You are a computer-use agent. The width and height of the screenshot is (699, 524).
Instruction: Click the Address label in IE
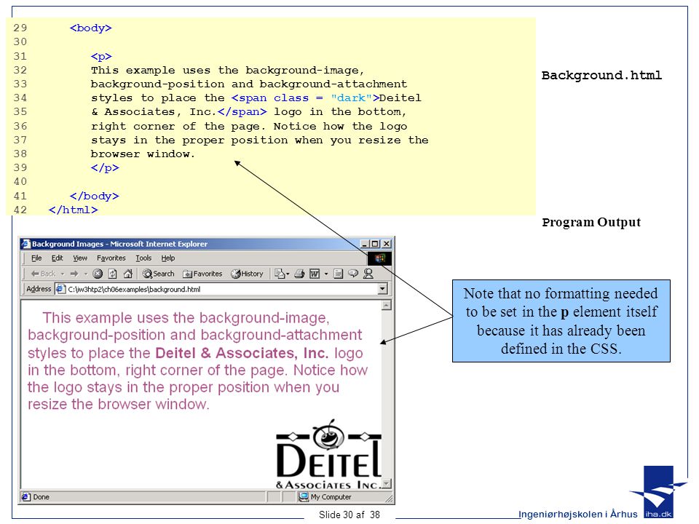click(39, 289)
